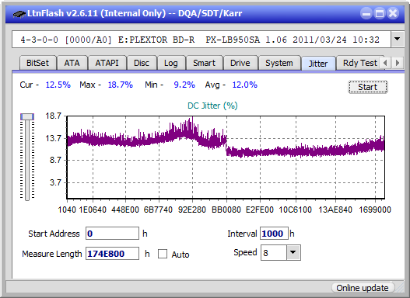Select the Drive tab
410x298 pixels.
(x=240, y=63)
